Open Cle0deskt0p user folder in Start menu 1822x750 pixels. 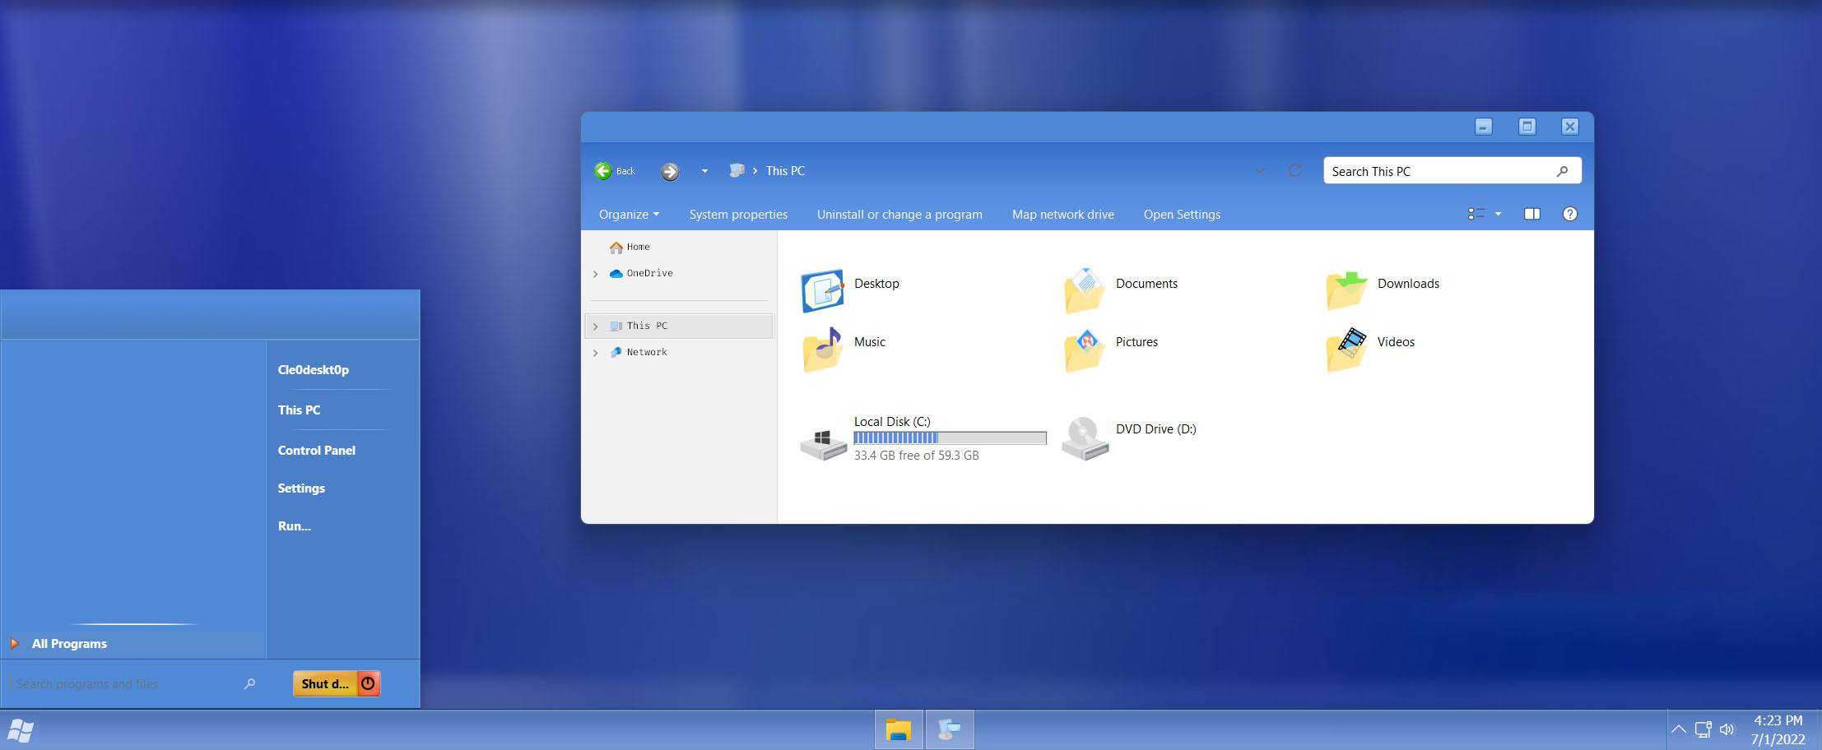tap(314, 370)
